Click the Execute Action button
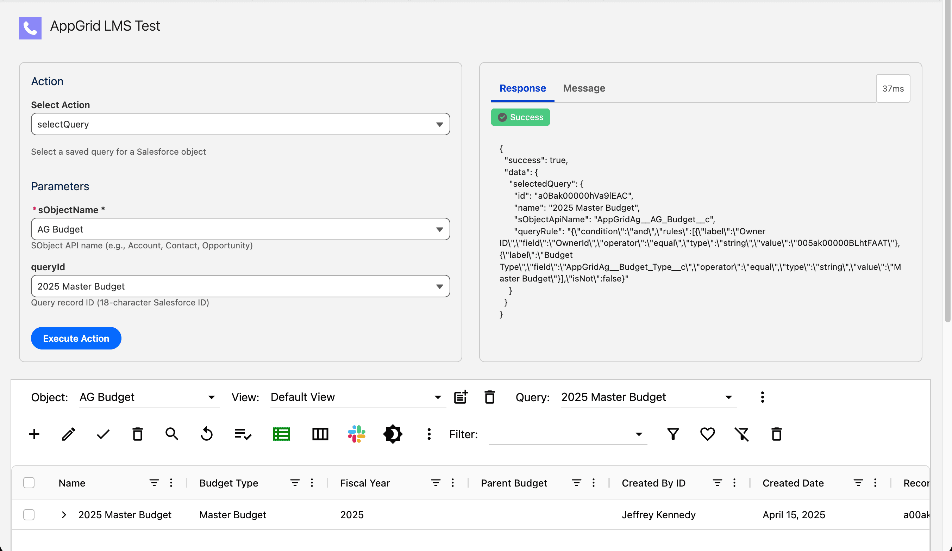This screenshot has height=551, width=952. 76,338
